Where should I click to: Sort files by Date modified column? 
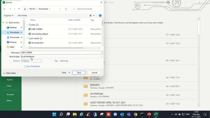point(74,20)
